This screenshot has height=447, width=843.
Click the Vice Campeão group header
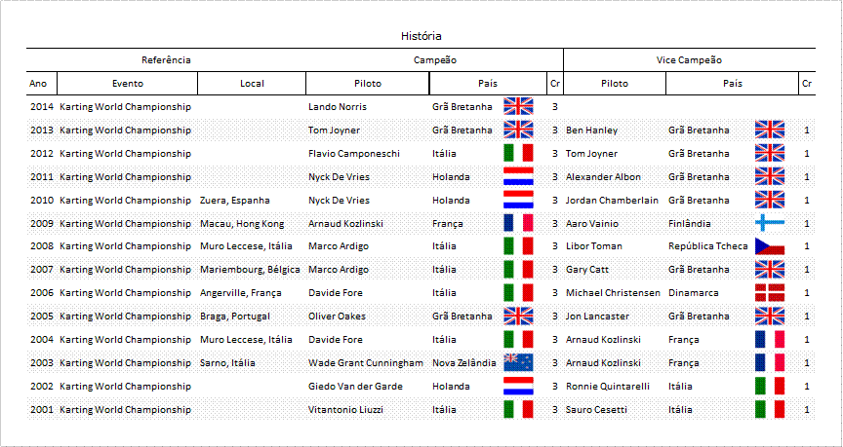coord(689,59)
